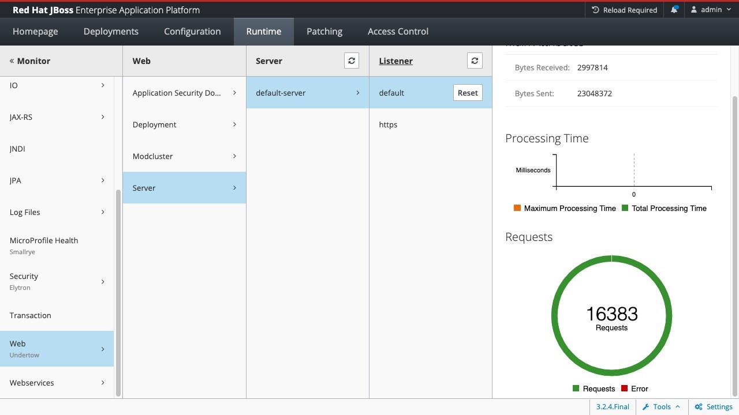739x415 pixels.
Task: Select the JNDI monitor item
Action: tap(57, 149)
